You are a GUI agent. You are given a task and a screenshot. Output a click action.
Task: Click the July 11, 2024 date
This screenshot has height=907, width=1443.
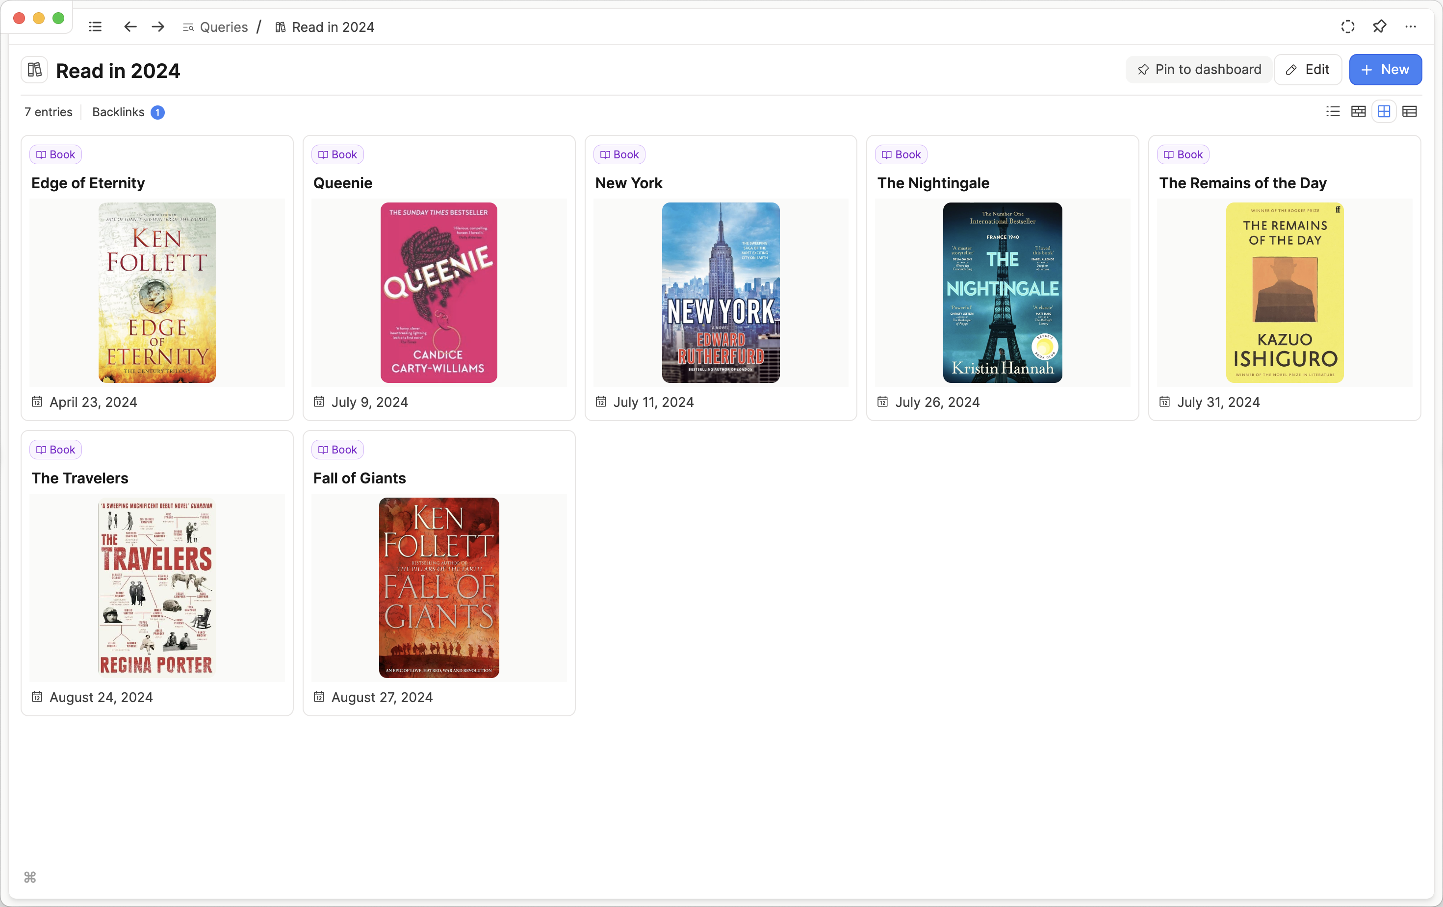(653, 402)
